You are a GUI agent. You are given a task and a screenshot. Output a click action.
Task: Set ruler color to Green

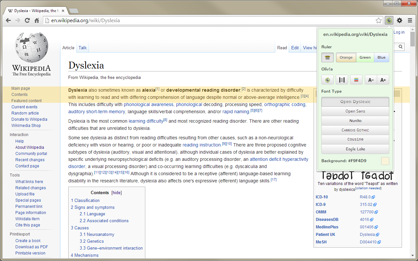[365, 57]
